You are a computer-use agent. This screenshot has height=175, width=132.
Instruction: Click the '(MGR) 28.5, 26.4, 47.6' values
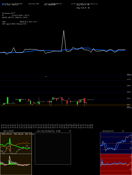tap(28, 22)
